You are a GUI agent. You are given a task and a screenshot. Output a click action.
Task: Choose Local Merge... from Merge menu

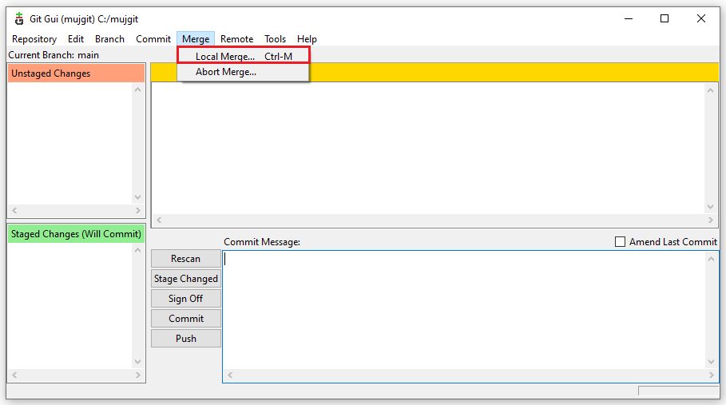coord(244,56)
